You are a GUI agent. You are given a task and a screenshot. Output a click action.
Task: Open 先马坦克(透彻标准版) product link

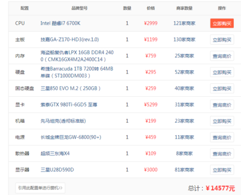coord(63,121)
